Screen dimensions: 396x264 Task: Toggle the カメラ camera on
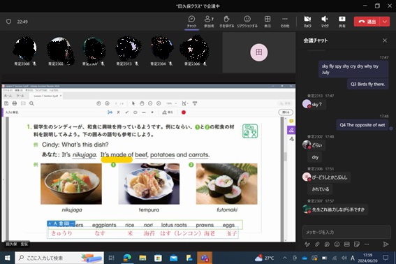click(x=307, y=22)
